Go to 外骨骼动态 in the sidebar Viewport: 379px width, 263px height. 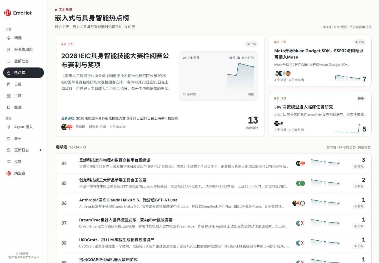pos(23,50)
